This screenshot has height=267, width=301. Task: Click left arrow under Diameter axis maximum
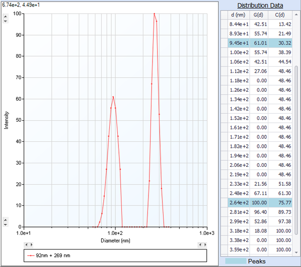pyautogui.click(x=199, y=244)
